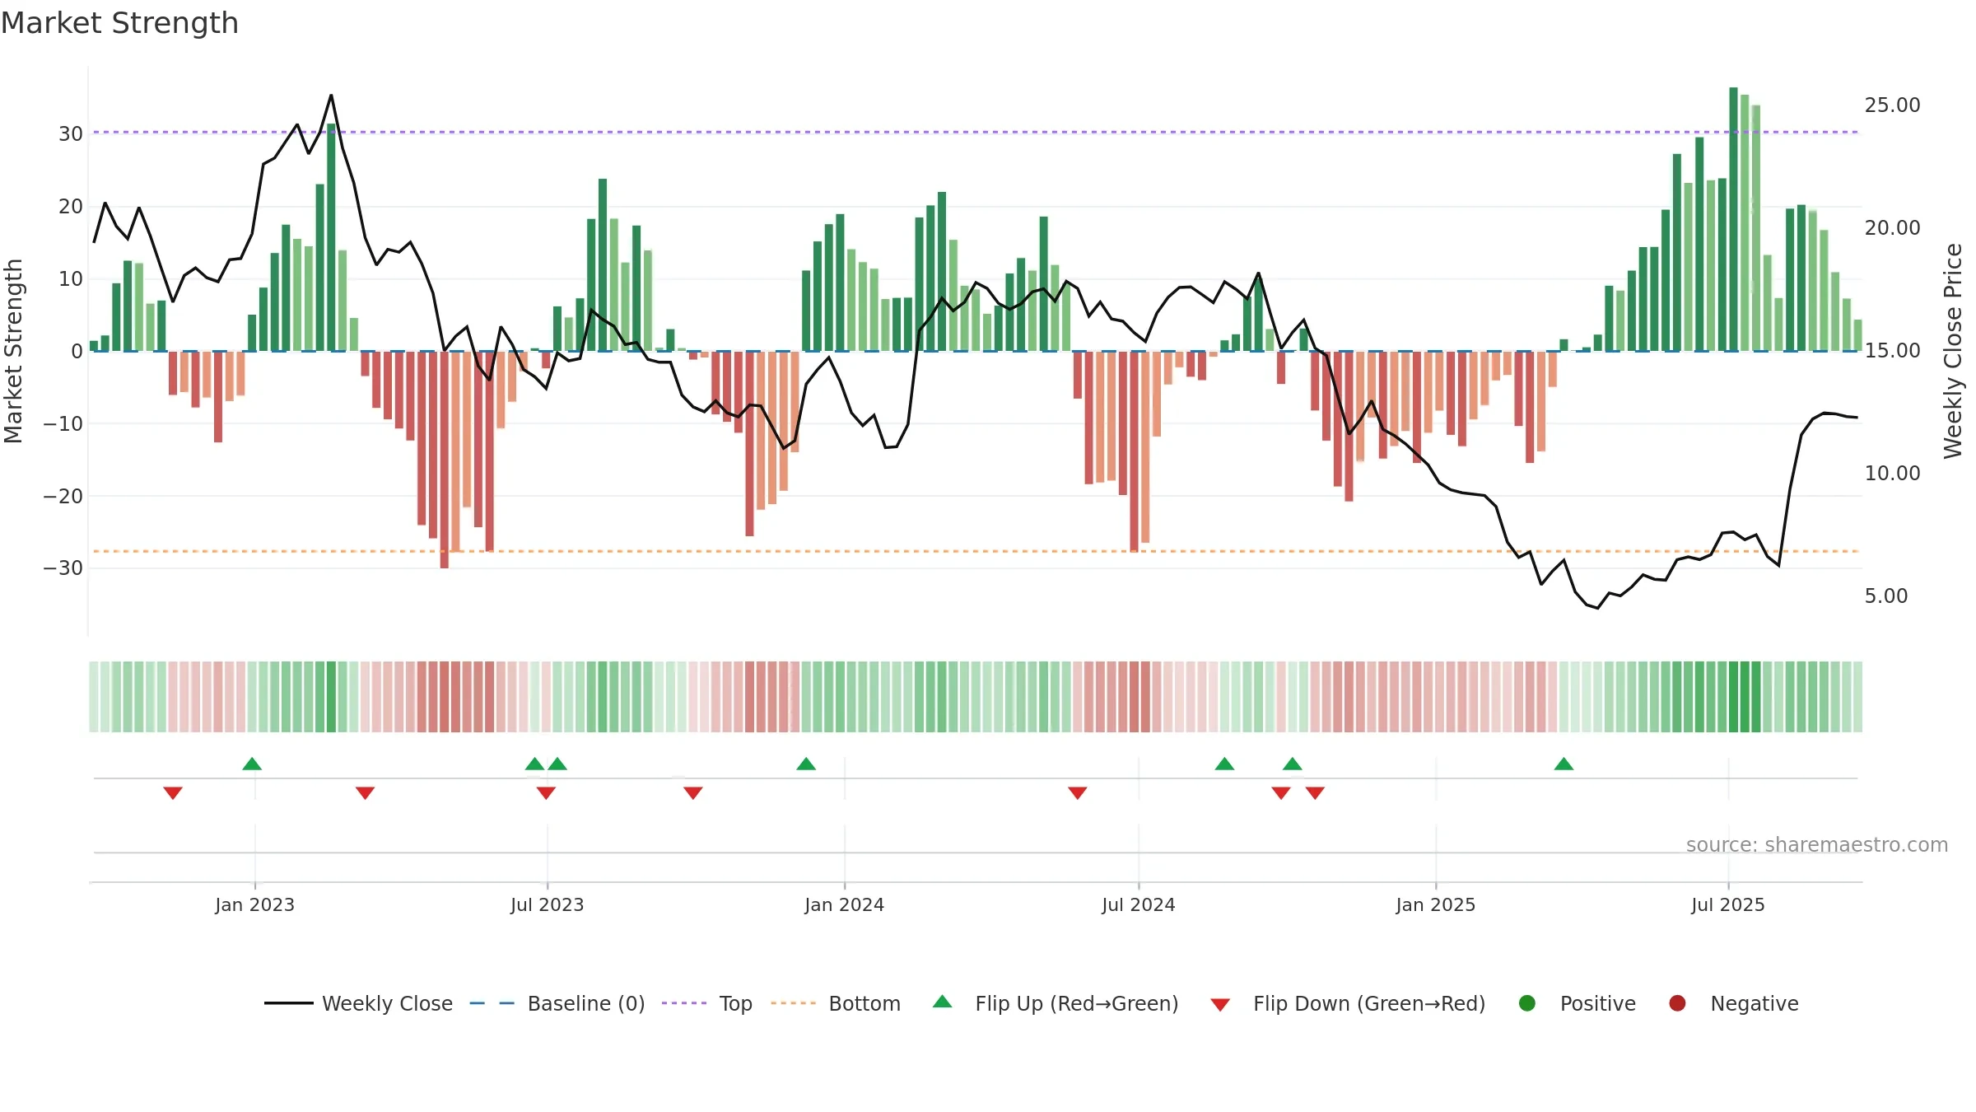Click the Market Strength chart title
The height and width of the screenshot is (1112, 1976).
coord(119,23)
